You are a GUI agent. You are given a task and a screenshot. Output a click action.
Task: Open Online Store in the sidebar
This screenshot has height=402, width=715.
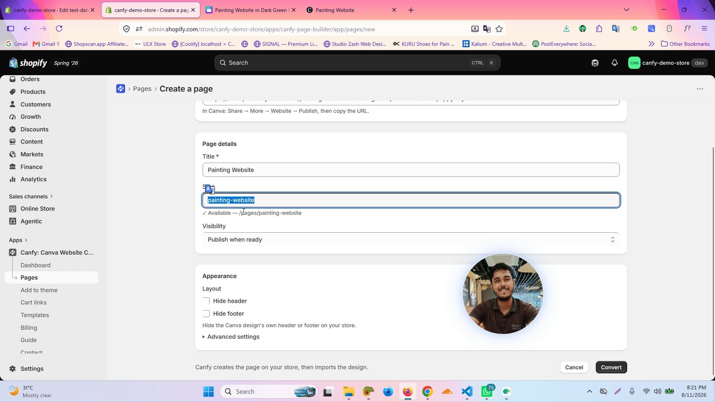pos(38,209)
